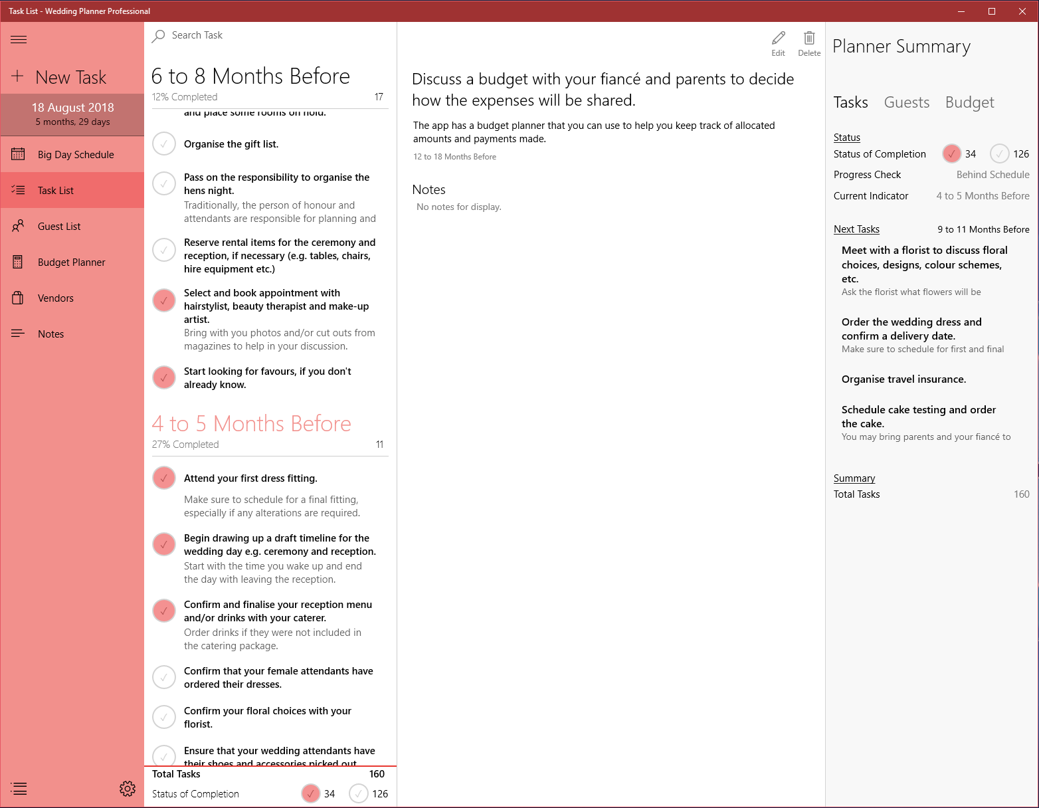Image resolution: width=1039 pixels, height=808 pixels.
Task: Select the Task List checklist icon
Action: [x=18, y=190]
